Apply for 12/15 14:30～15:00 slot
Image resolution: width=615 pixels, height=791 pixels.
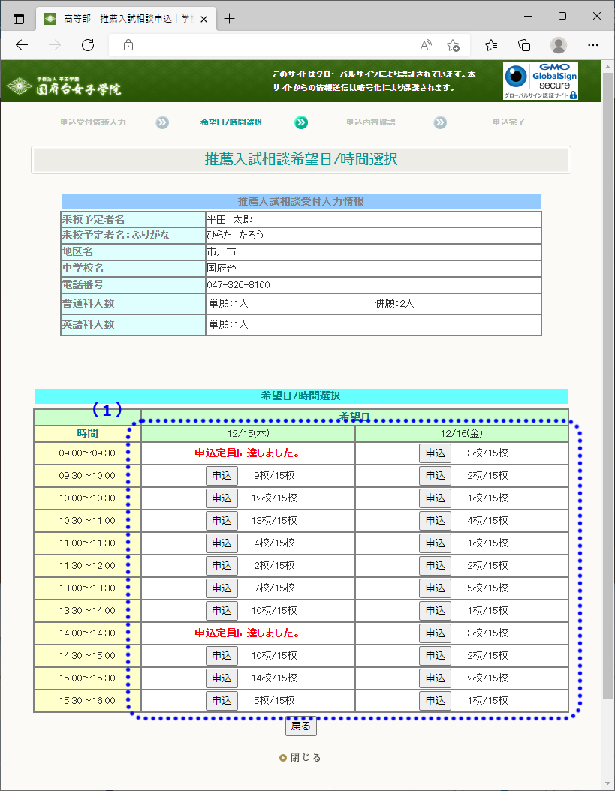pyautogui.click(x=222, y=656)
